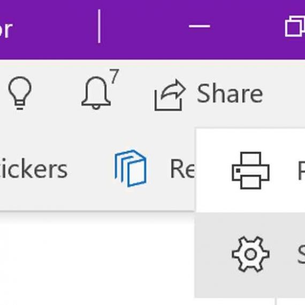Click the Stickers label in the ribbon
The width and height of the screenshot is (305, 305).
[34, 169]
